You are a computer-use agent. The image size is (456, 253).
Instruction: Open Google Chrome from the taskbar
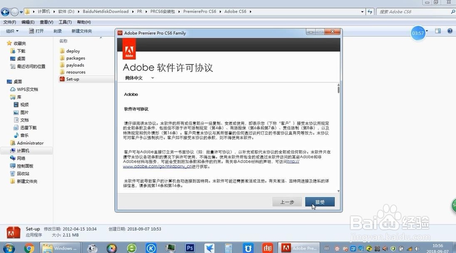(29, 248)
